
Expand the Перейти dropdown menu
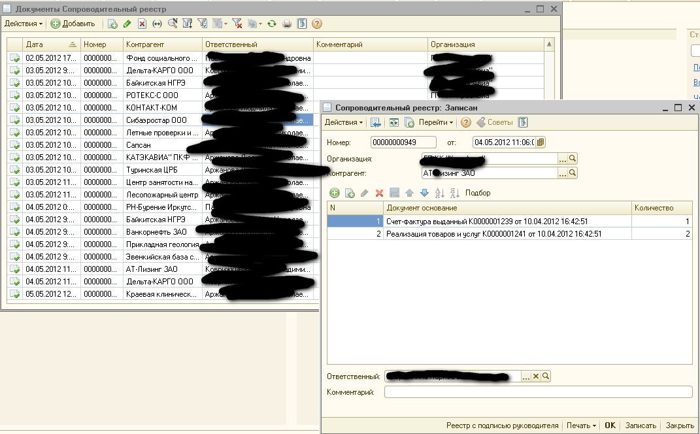coord(436,122)
